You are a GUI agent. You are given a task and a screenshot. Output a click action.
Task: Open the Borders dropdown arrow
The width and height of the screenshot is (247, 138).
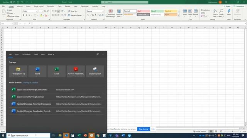[x=37, y=15]
